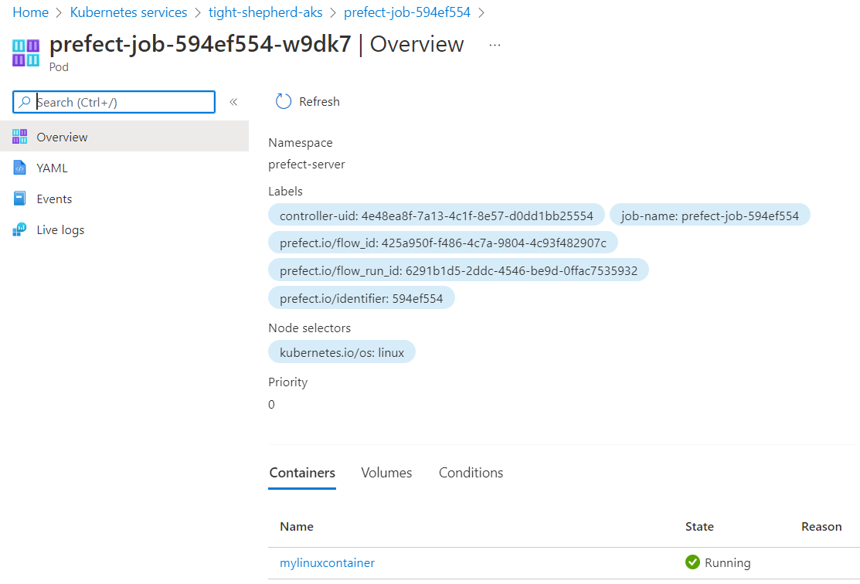Click the prefect.io/flow_id label chip

click(x=444, y=243)
